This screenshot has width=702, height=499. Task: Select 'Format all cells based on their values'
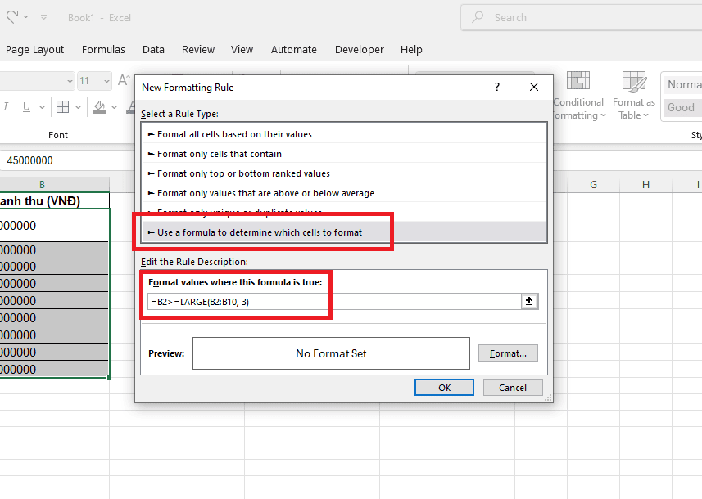pos(344,134)
